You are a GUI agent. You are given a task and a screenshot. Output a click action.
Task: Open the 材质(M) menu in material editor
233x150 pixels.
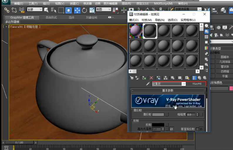(147, 20)
